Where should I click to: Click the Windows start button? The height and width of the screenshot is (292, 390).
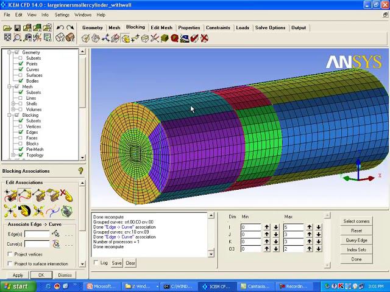click(18, 287)
